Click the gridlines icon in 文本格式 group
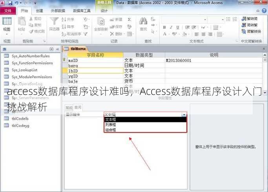 tap(219, 34)
